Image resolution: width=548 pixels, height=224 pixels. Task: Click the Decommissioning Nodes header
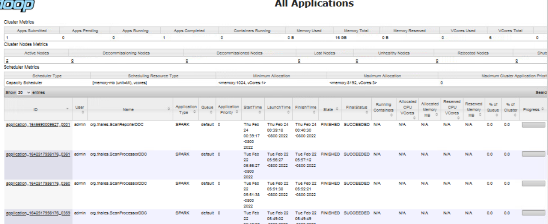click(x=126, y=53)
